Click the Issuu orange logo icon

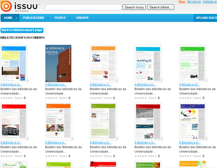(6, 6)
